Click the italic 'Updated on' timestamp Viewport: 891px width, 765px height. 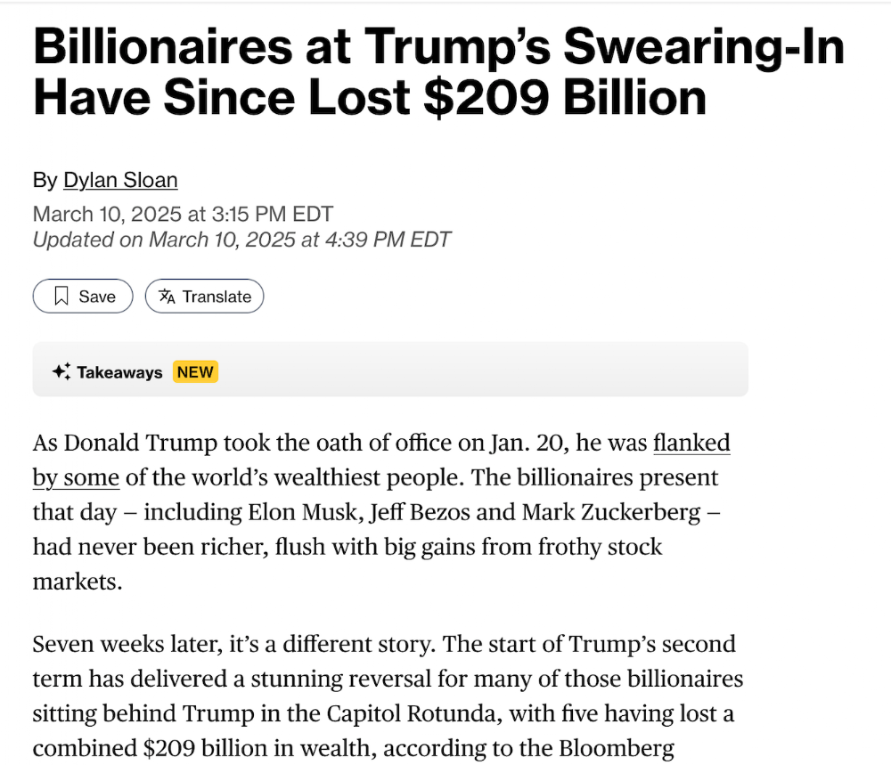pyautogui.click(x=241, y=240)
